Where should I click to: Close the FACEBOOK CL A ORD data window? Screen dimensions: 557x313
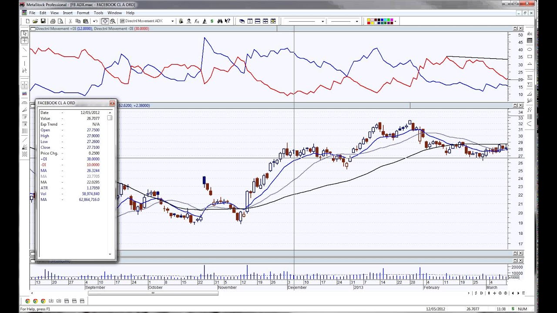tap(112, 103)
